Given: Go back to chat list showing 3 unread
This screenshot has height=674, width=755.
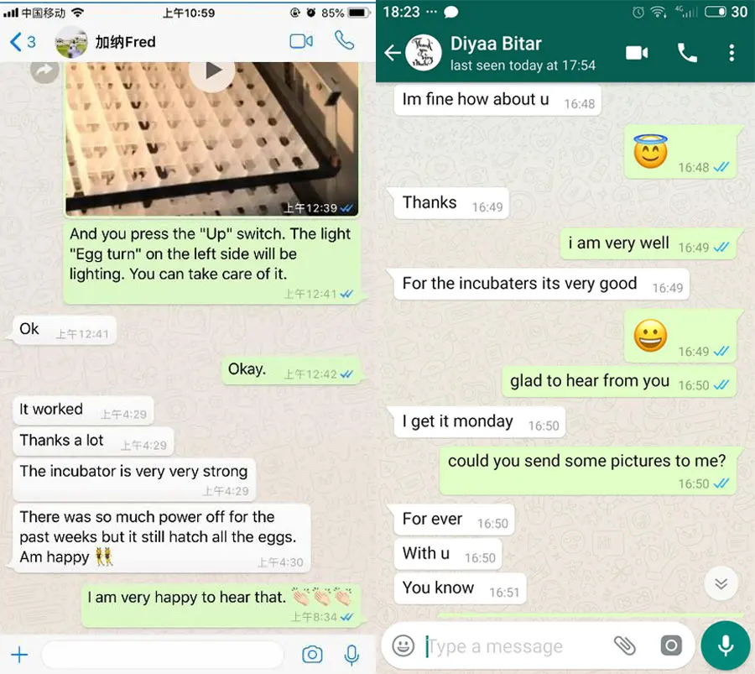Looking at the screenshot, I should click(22, 42).
